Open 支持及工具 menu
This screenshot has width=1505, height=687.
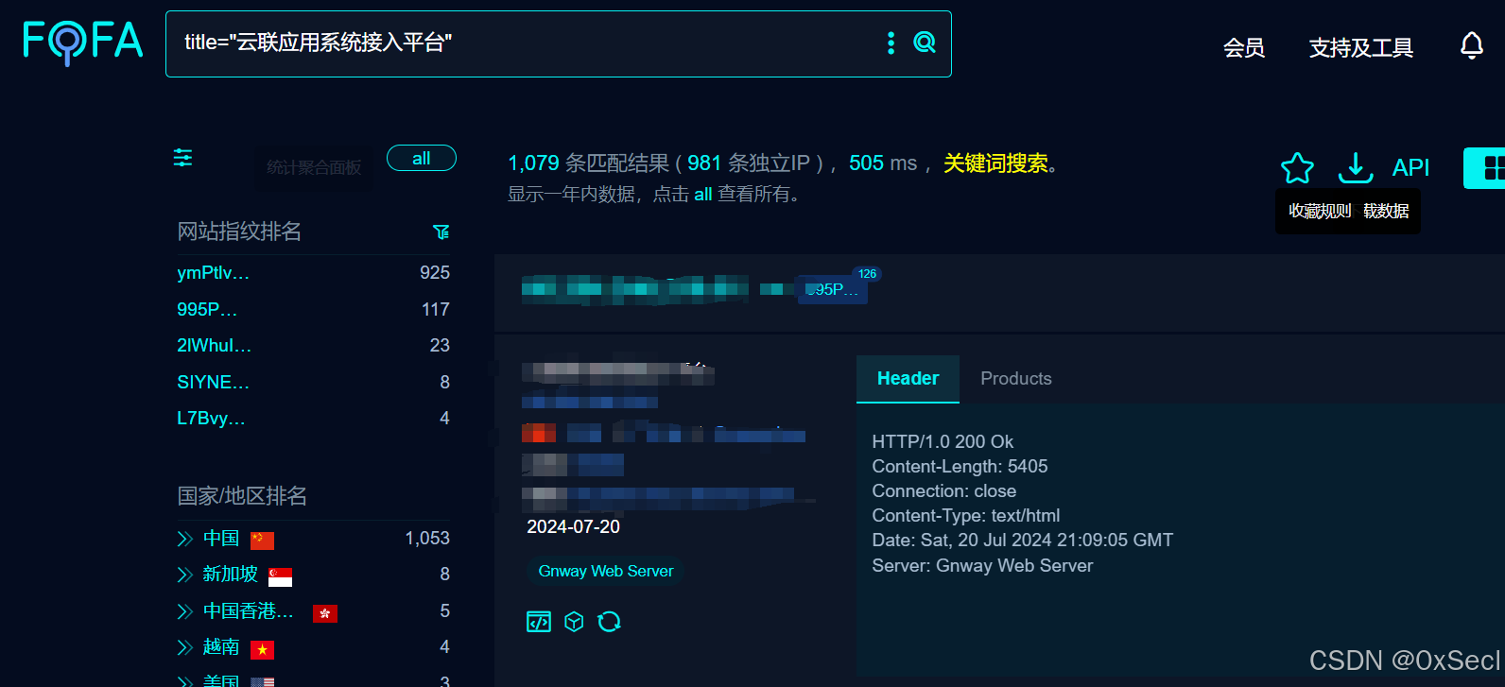tap(1361, 48)
